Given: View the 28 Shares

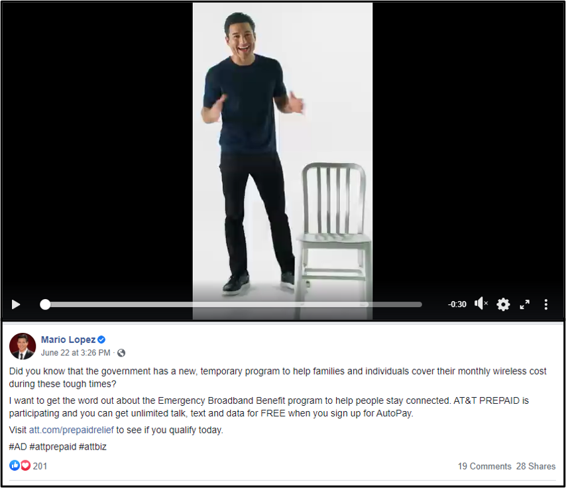Looking at the screenshot, I should pos(536,466).
